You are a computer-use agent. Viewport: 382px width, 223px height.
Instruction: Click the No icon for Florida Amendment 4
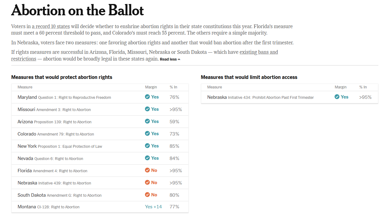point(147,170)
